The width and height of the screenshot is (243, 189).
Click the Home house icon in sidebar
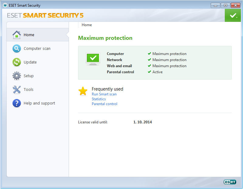pos(17,35)
